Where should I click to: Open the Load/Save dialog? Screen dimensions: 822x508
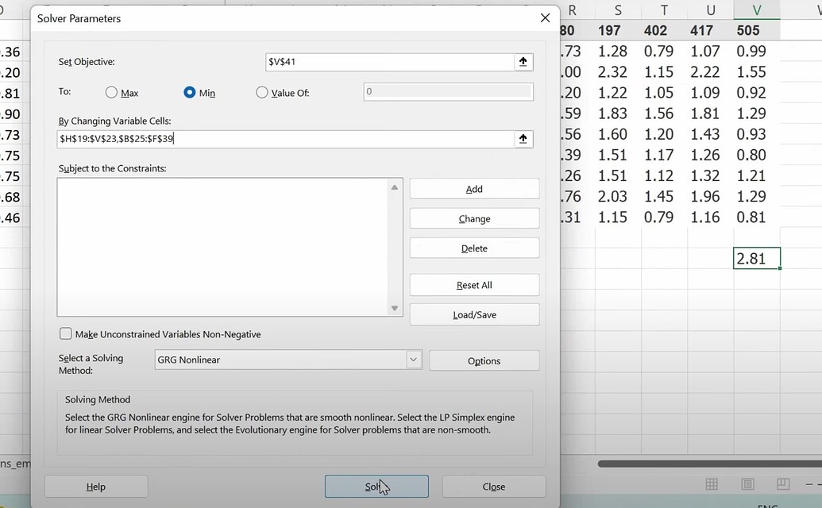point(474,314)
